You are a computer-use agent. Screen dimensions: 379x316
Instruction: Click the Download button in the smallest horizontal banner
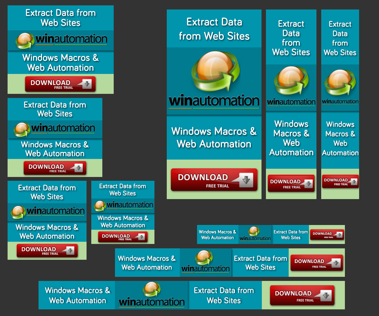(x=327, y=235)
